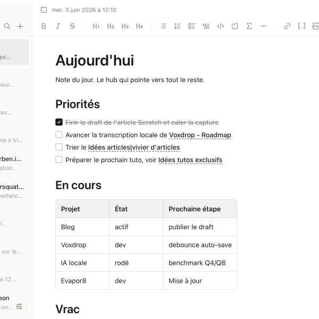This screenshot has width=319, height=319.
Task: Check the 'Trier le Idées articles' task
Action: (59, 147)
